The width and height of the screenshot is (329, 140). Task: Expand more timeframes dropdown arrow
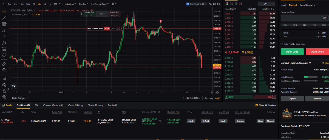click(x=59, y=4)
